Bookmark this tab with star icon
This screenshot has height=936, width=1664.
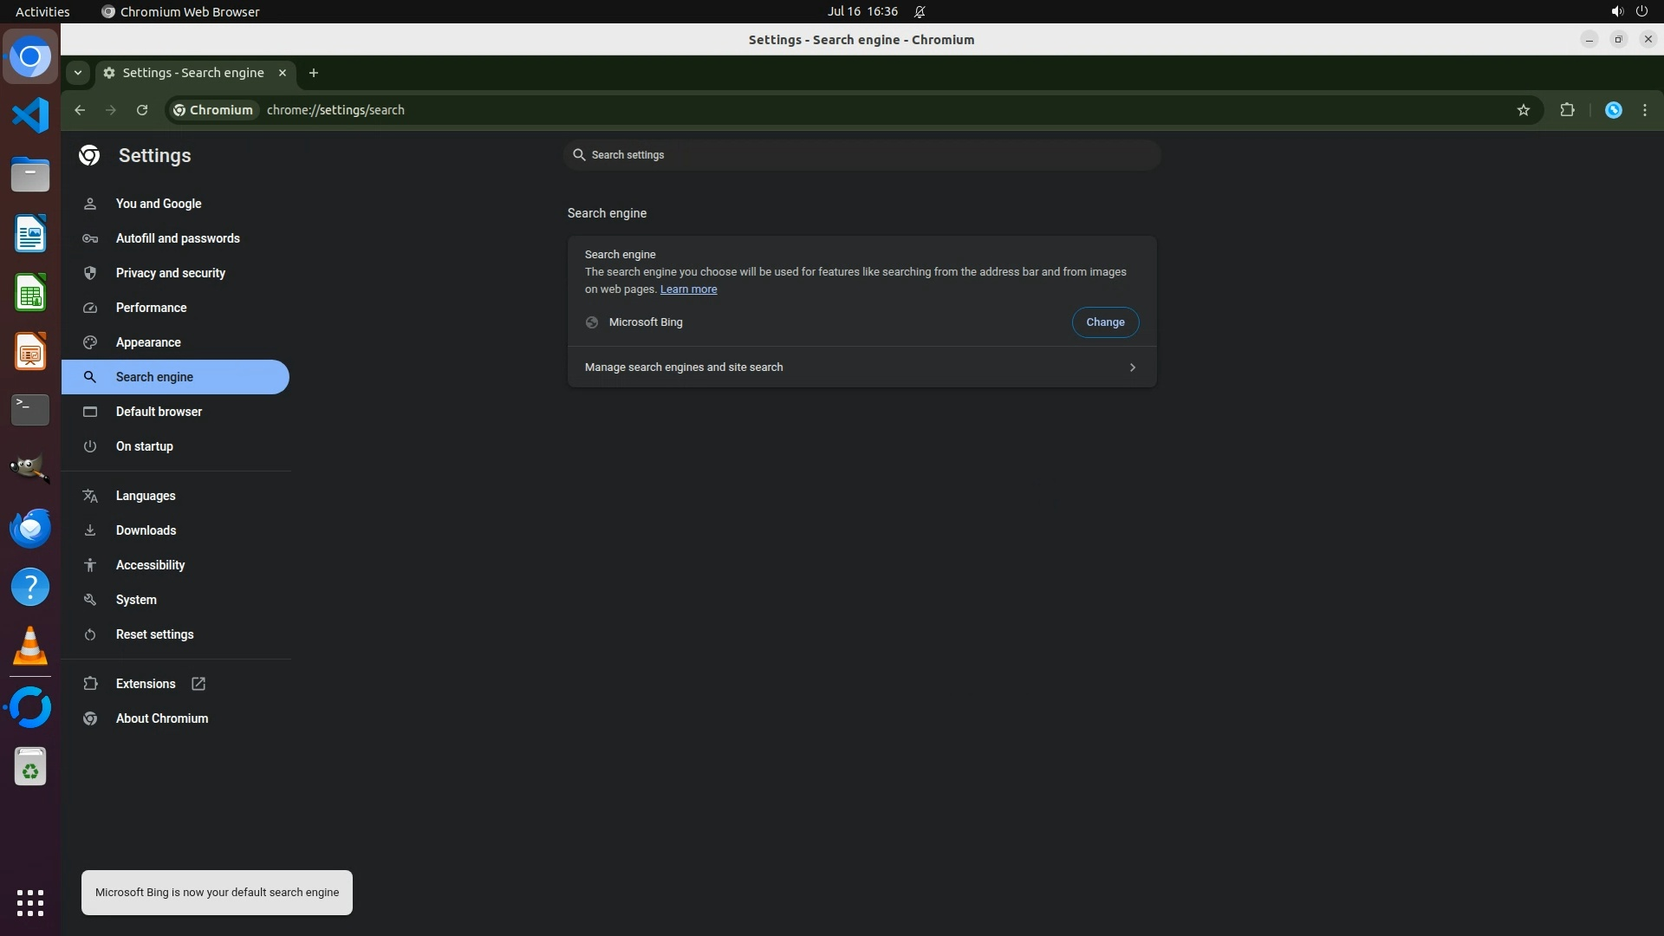point(1524,110)
